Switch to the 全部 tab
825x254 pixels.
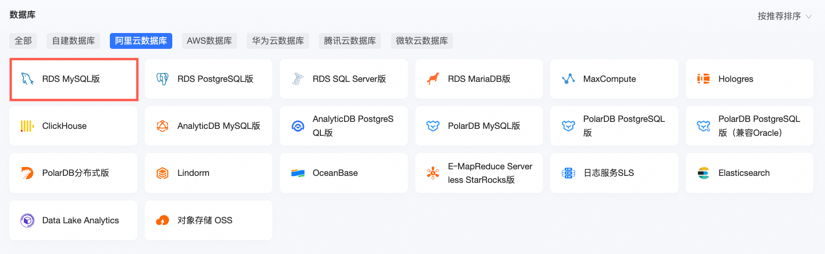(x=23, y=41)
